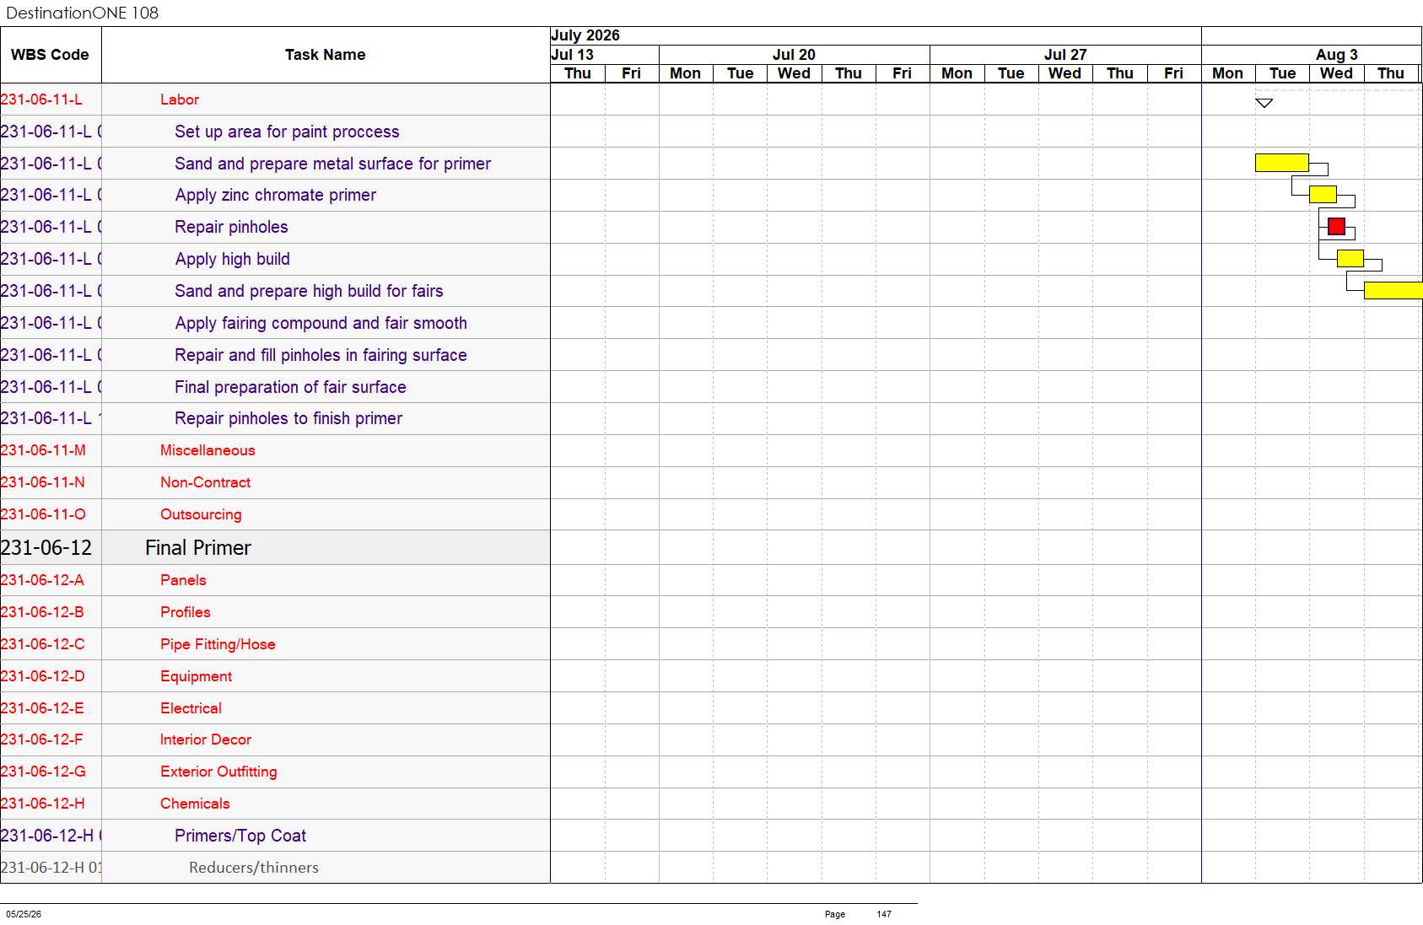Select yellow bar for Apply zinc chromate primer
Viewport: 1423px width, 925px height.
[x=1323, y=194]
